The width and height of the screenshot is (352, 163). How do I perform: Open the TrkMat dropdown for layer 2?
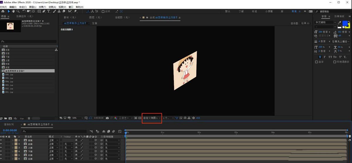click(68, 144)
